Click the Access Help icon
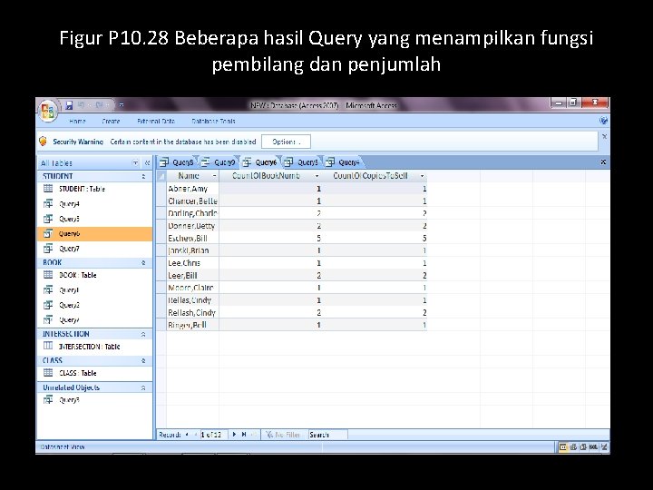Image resolution: width=653 pixels, height=490 pixels. (603, 121)
